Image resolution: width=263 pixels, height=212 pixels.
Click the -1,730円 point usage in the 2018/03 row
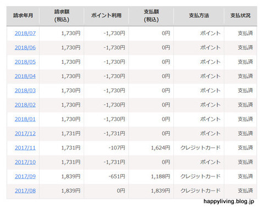point(114,91)
